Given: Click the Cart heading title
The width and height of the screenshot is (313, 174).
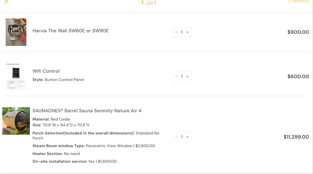Looking at the screenshot, I should tap(149, 3).
